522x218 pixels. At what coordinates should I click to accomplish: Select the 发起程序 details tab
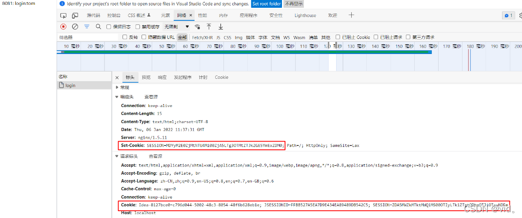183,78
